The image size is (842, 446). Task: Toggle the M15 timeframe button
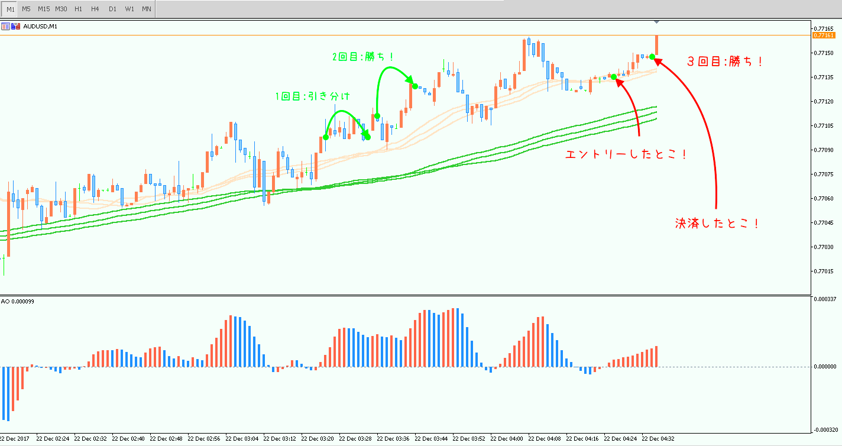tap(44, 9)
